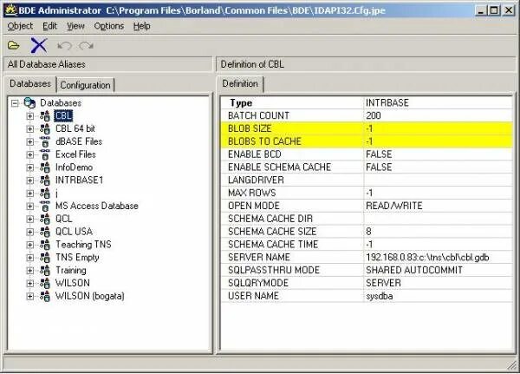Expand the CBL alias node

point(29,116)
